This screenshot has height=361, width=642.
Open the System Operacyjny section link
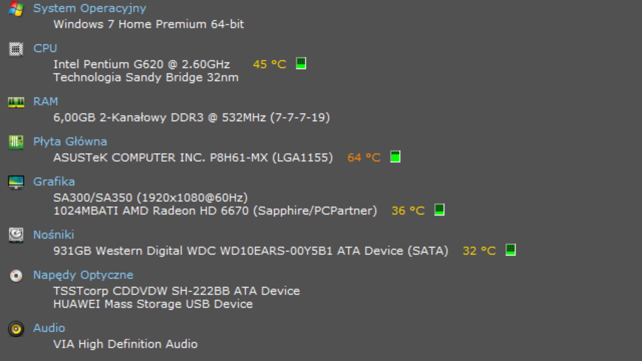click(x=90, y=8)
